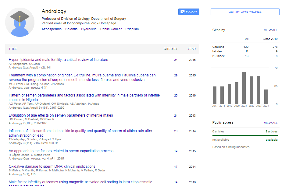
Task: Open the h-index metric label
Action: click(x=217, y=51)
